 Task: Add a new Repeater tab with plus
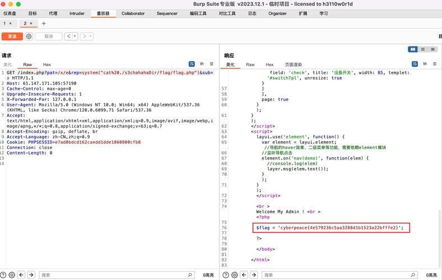tap(44, 24)
